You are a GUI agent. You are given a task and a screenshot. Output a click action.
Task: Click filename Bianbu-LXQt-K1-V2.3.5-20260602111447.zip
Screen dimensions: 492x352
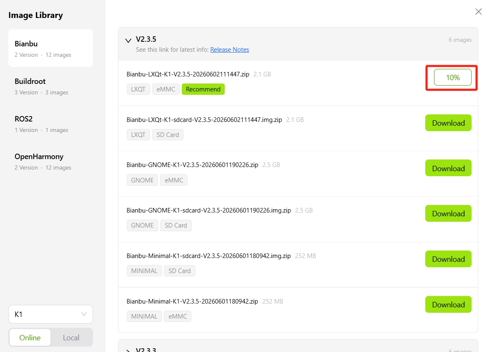tap(188, 74)
